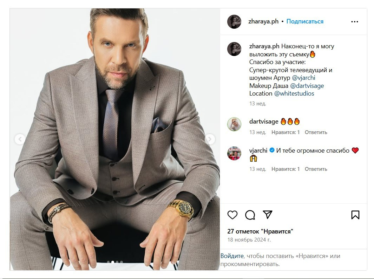374x279 pixels.
Task: Share the post with the paper plane icon
Action: [268, 215]
